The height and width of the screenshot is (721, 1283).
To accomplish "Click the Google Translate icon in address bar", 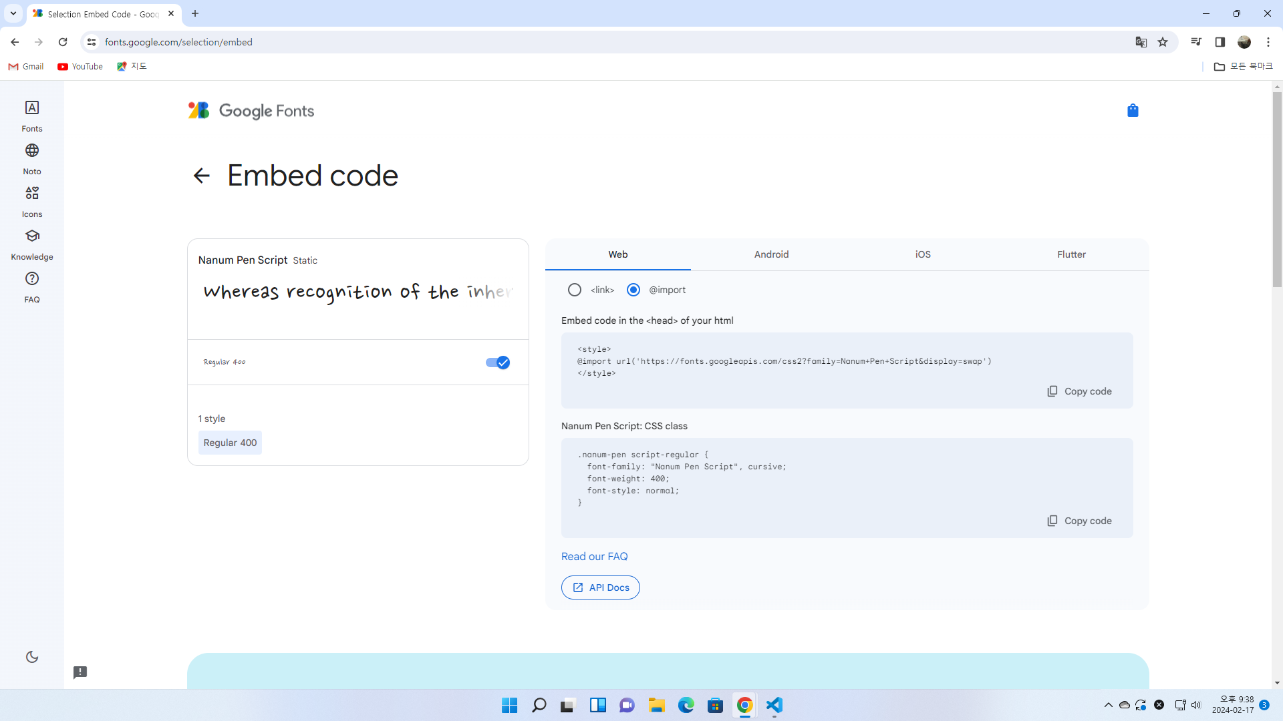I will pyautogui.click(x=1141, y=42).
